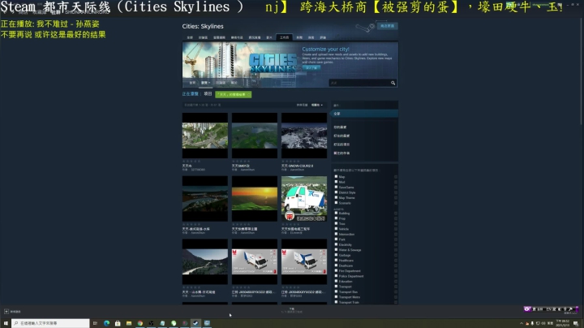The width and height of the screenshot is (584, 328).
Task: Open the notification center icon
Action: [576, 323]
